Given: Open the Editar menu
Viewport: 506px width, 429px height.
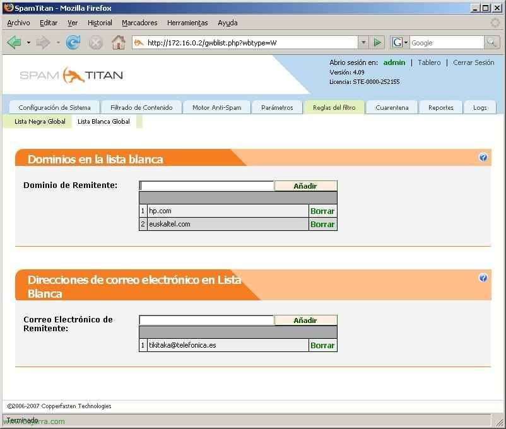Looking at the screenshot, I should coord(49,23).
